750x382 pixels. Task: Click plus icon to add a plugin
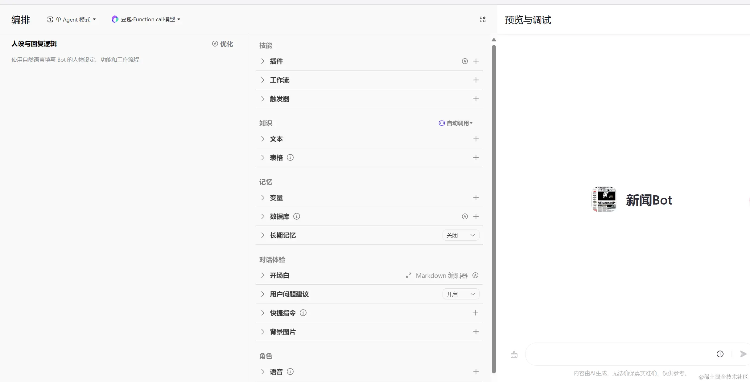click(476, 61)
